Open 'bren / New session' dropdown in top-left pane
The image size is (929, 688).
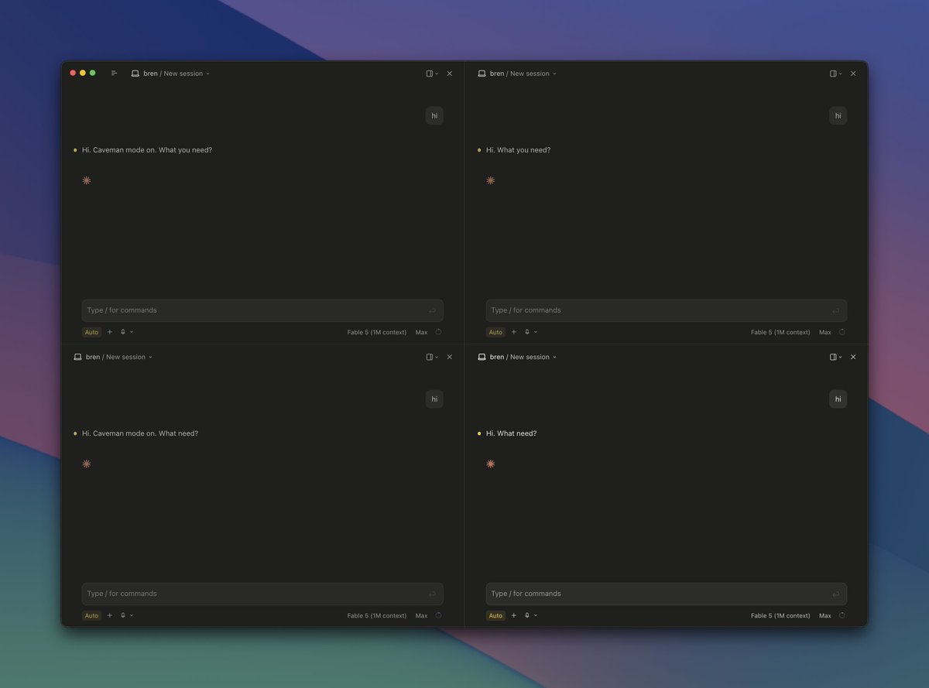click(177, 74)
